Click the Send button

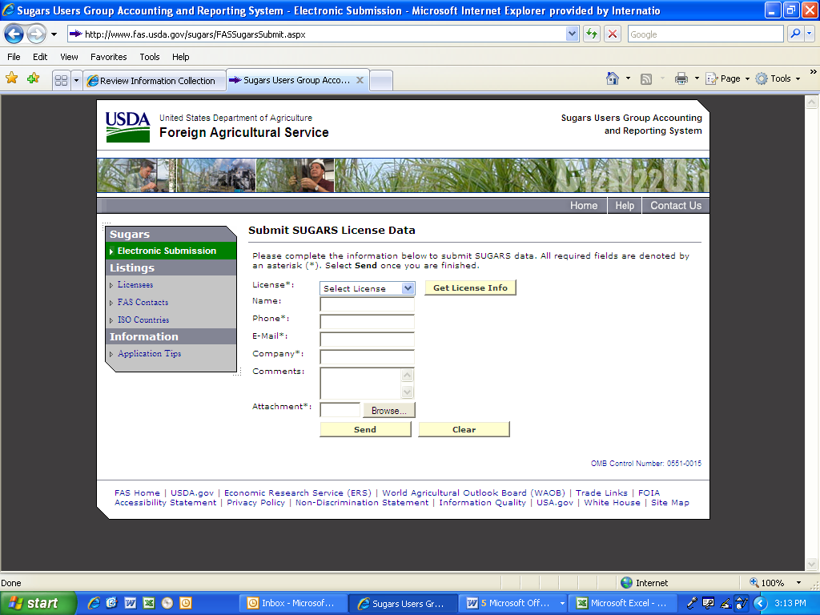tap(365, 429)
